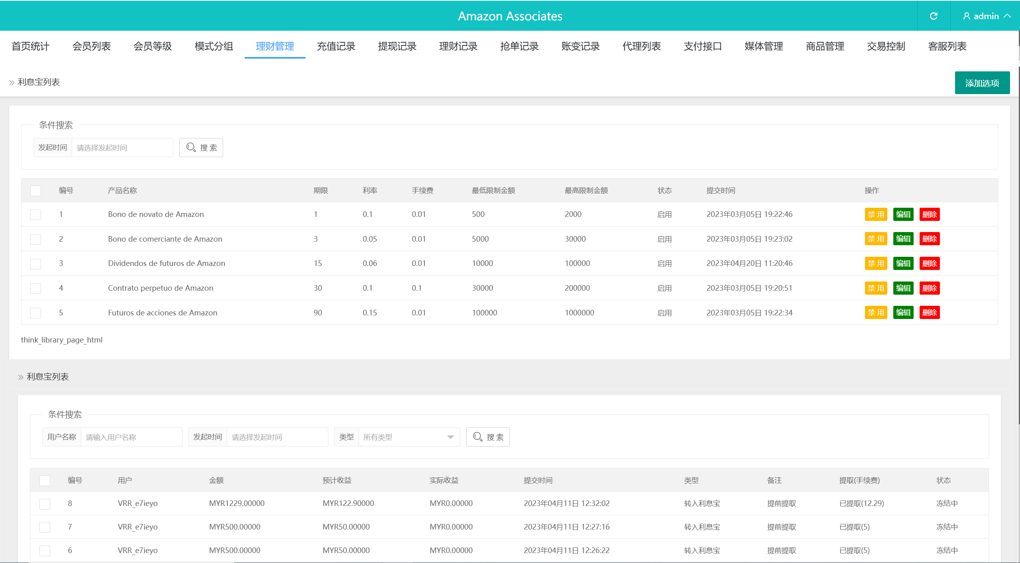
Task: Switch to 充值记录 tab
Action: (336, 46)
